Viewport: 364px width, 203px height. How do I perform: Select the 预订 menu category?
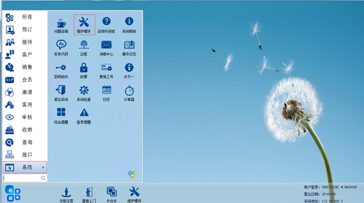click(x=25, y=29)
